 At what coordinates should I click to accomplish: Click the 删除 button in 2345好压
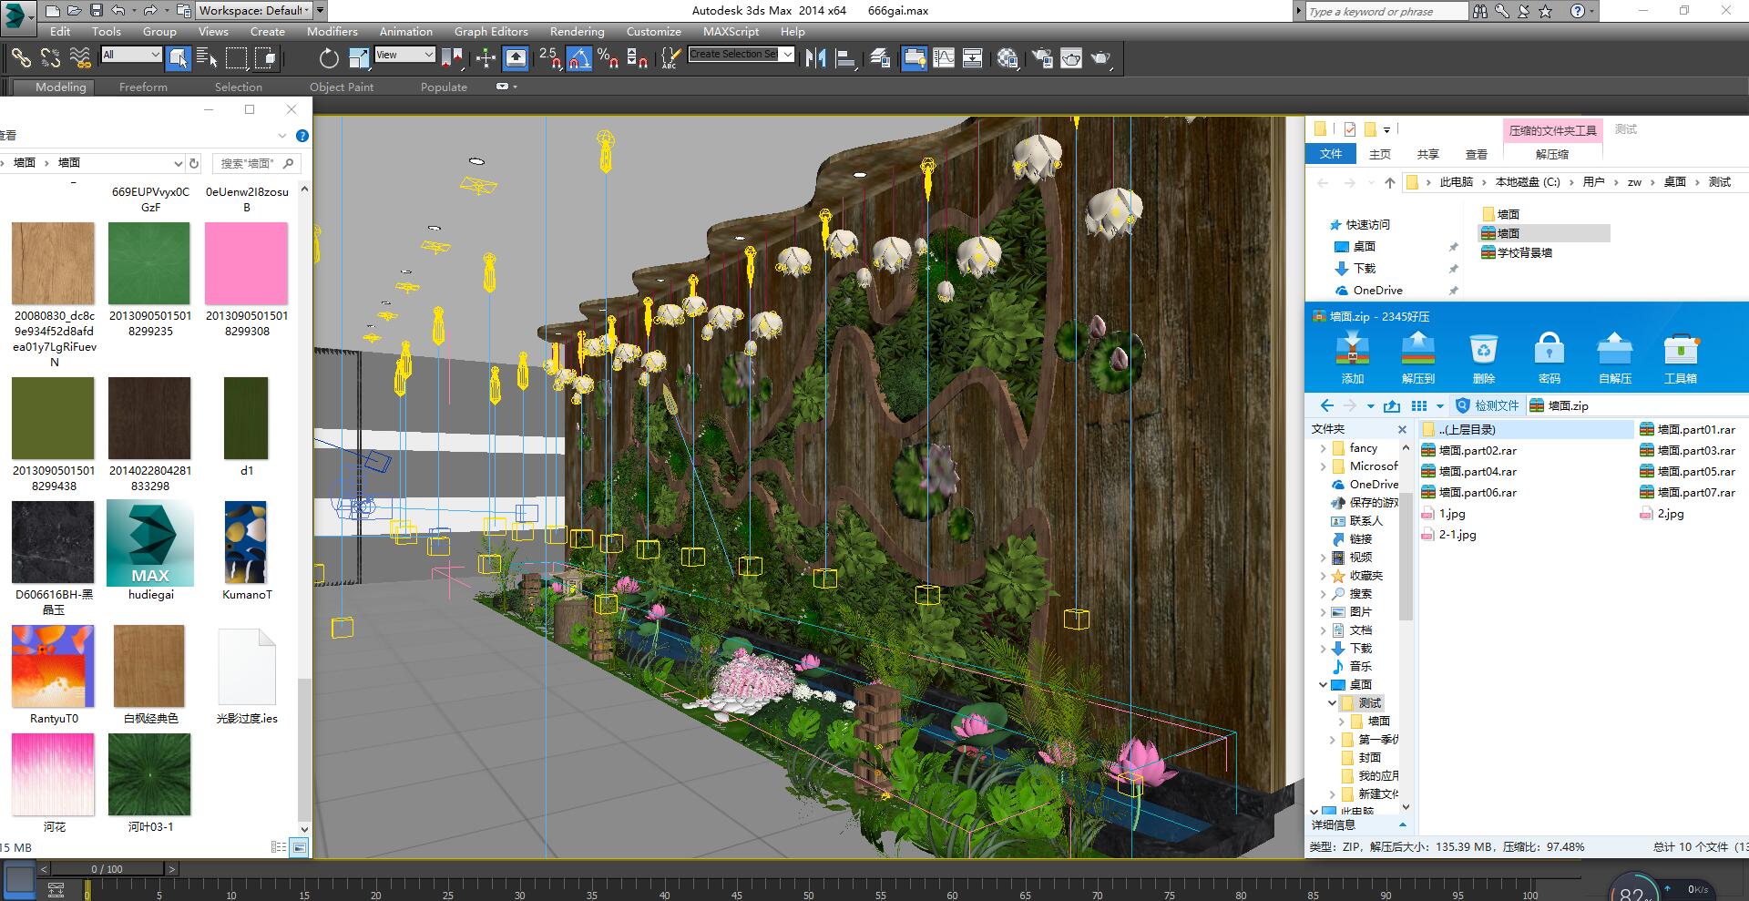point(1484,358)
